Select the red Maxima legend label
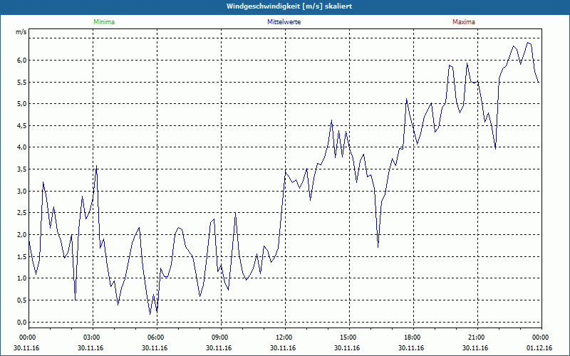The height and width of the screenshot is (356, 570). [464, 22]
